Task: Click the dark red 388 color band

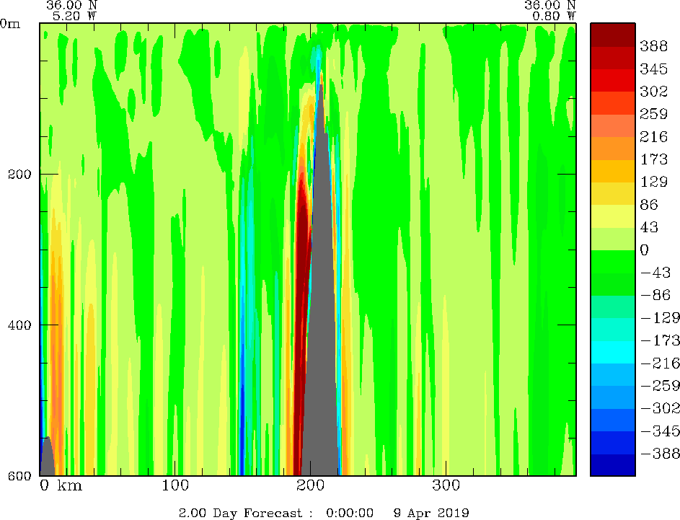Action: point(613,35)
